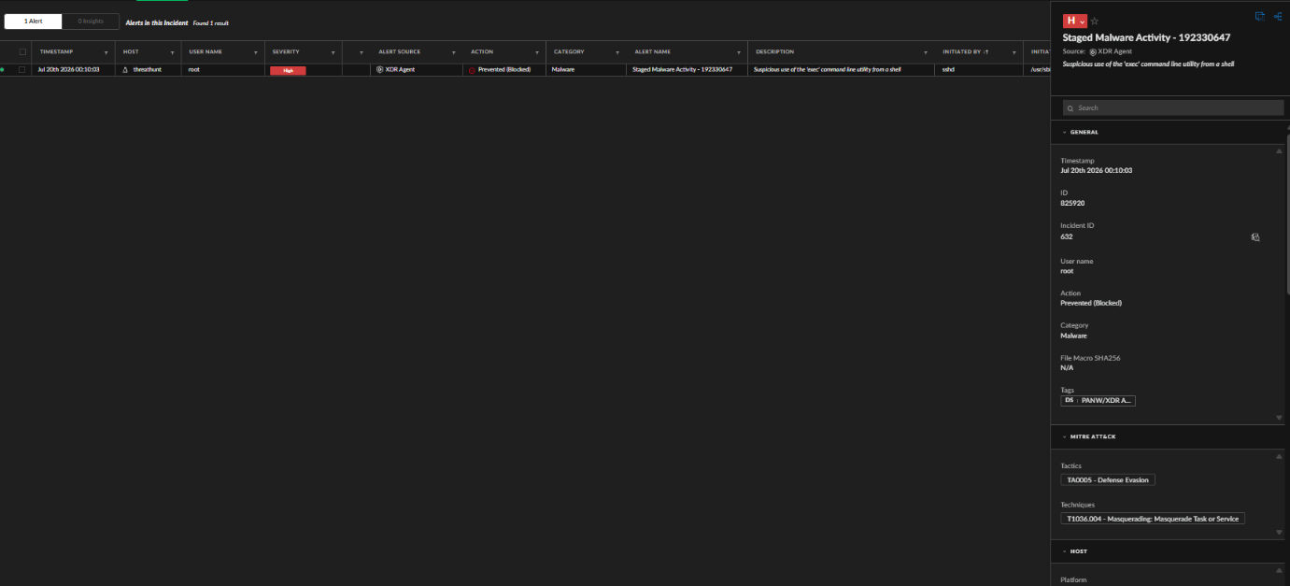Image resolution: width=1290 pixels, height=586 pixels.
Task: Switch to the 0 Insights tab
Action: point(91,21)
